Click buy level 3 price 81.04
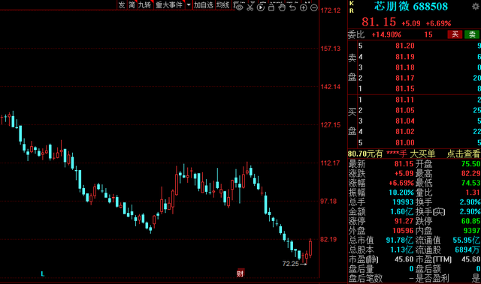Screen dimensions: 481x284 click(405, 121)
